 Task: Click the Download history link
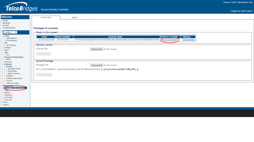[189, 40]
